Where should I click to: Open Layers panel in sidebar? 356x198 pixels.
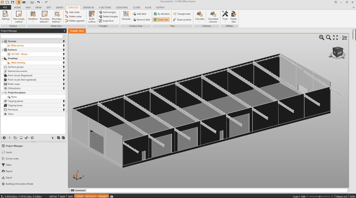9,152
